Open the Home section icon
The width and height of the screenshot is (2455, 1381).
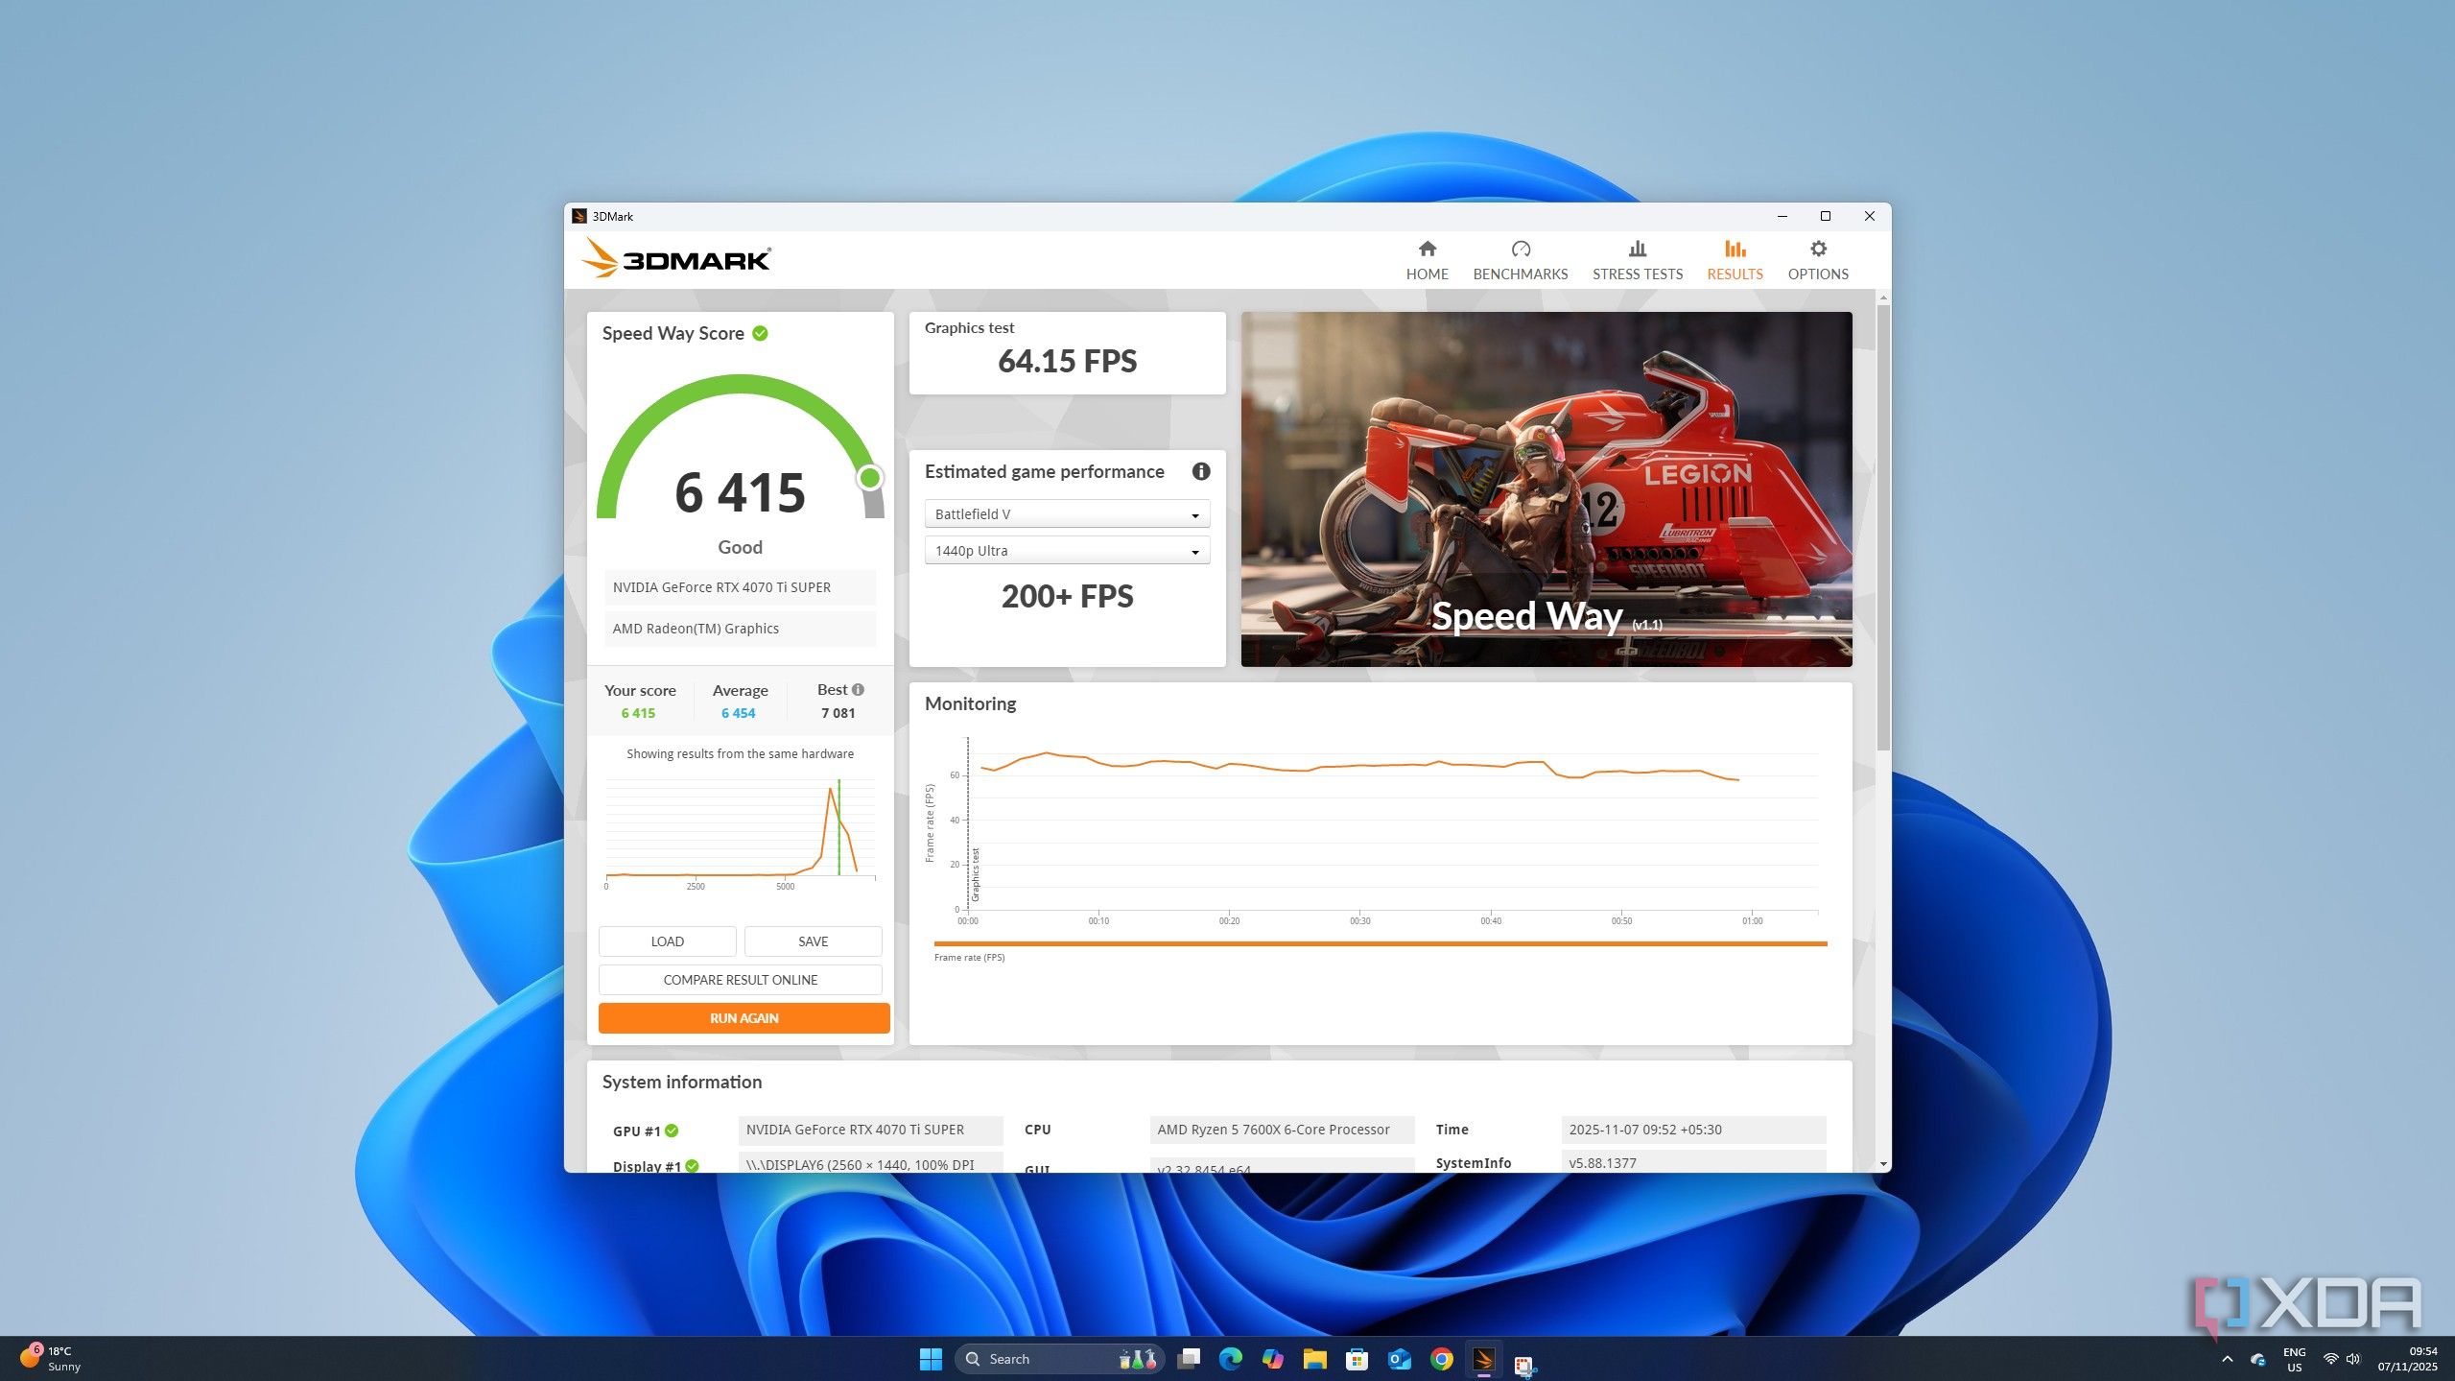(1427, 250)
